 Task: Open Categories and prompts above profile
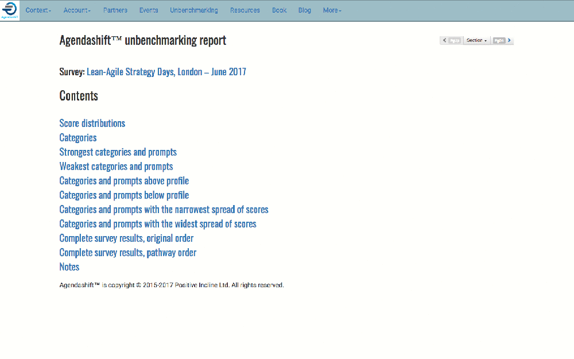tap(124, 180)
